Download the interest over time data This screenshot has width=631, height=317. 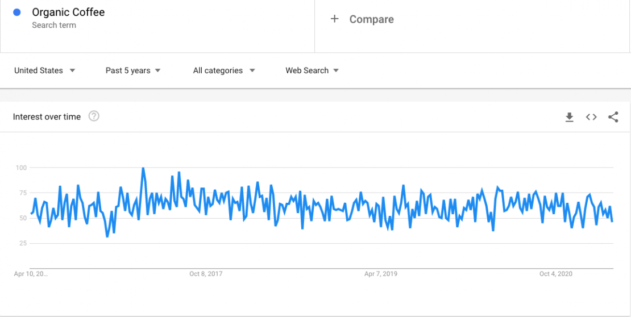click(569, 117)
